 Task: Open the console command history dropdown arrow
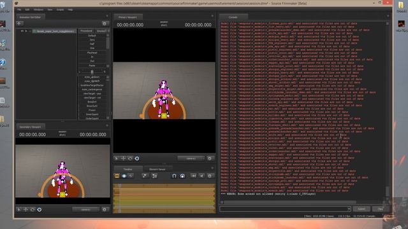click(349, 209)
